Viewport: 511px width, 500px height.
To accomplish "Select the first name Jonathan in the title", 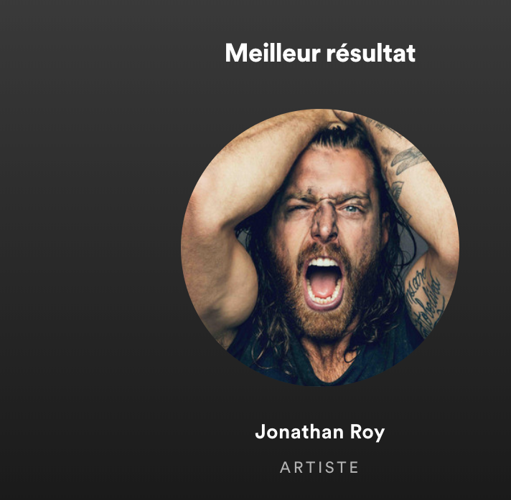I will point(299,431).
